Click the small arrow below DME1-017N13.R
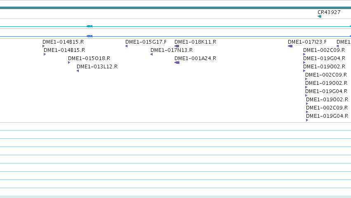 click(151, 54)
